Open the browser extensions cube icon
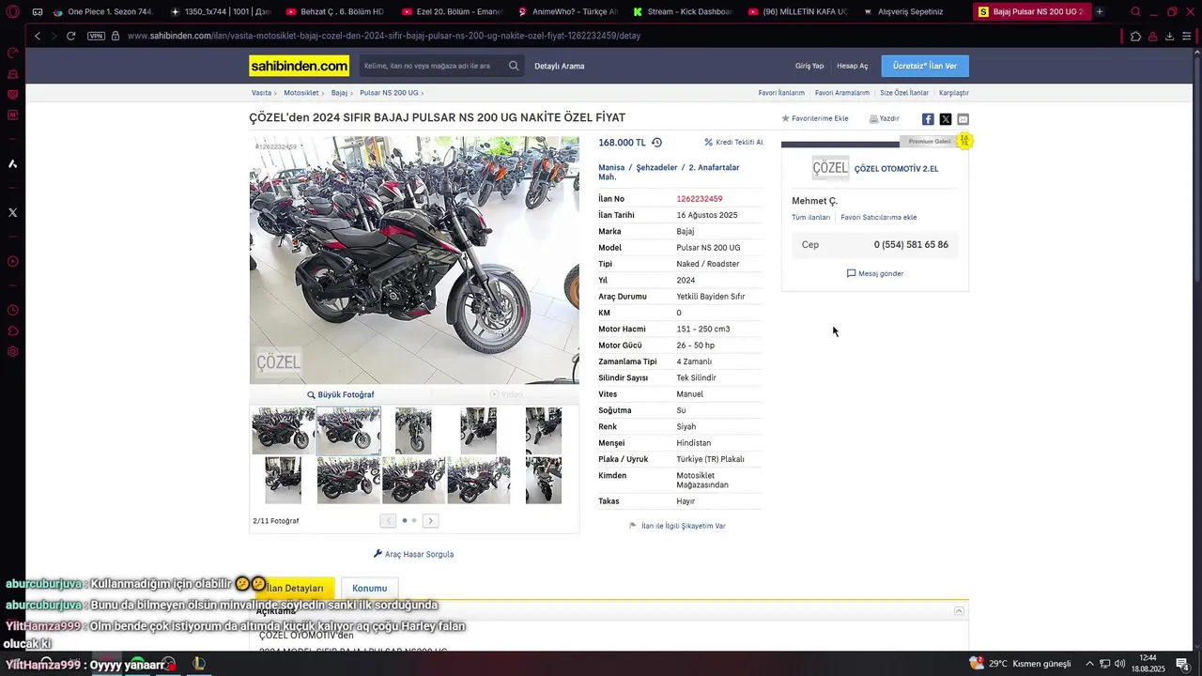The image size is (1202, 676). [x=1135, y=36]
